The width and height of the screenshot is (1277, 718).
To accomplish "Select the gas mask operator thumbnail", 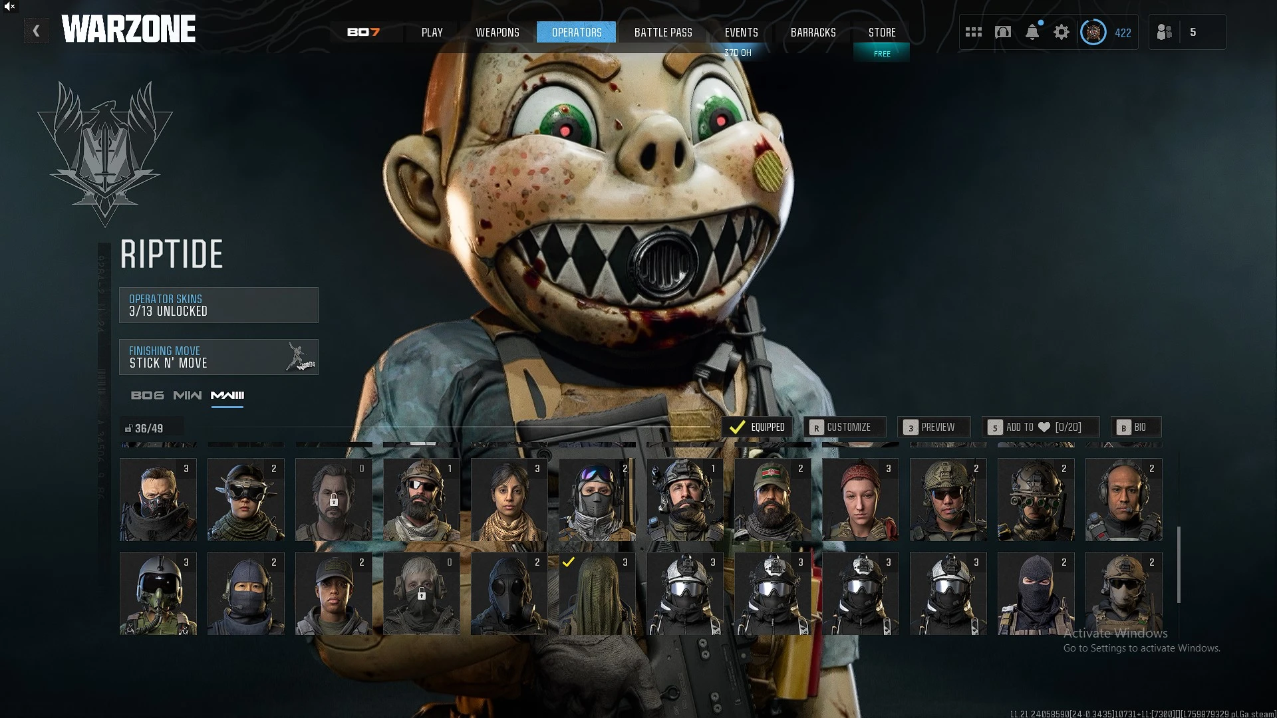I will tap(509, 593).
